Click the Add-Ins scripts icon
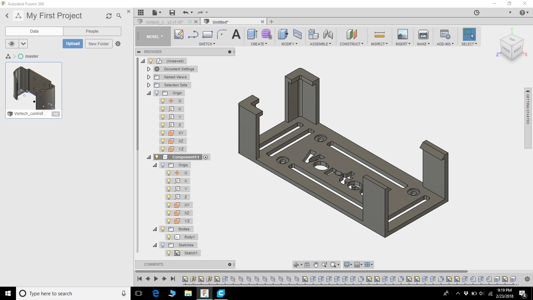Image resolution: width=533 pixels, height=300 pixels. [445, 34]
